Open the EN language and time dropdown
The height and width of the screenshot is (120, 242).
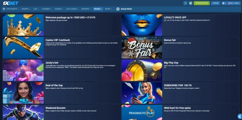(x=234, y=3)
